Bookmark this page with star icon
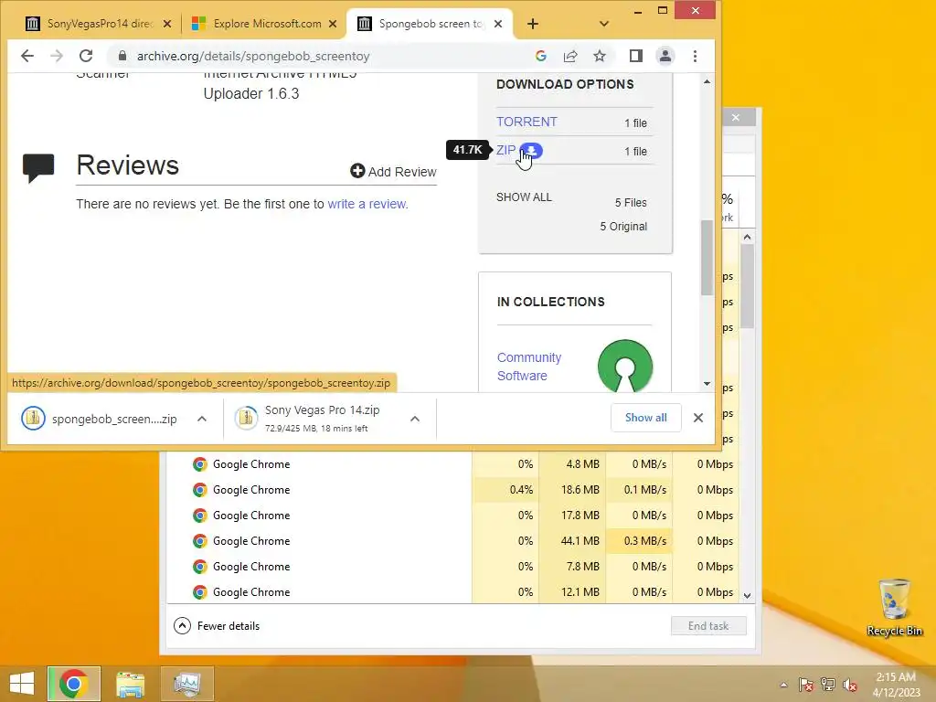This screenshot has width=936, height=702. 600,56
